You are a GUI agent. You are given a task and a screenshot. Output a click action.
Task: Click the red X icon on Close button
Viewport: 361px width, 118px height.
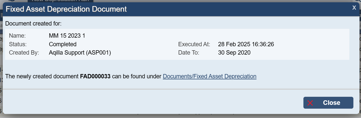tap(310, 103)
